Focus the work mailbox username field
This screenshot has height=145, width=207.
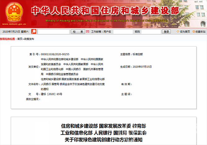(123, 32)
